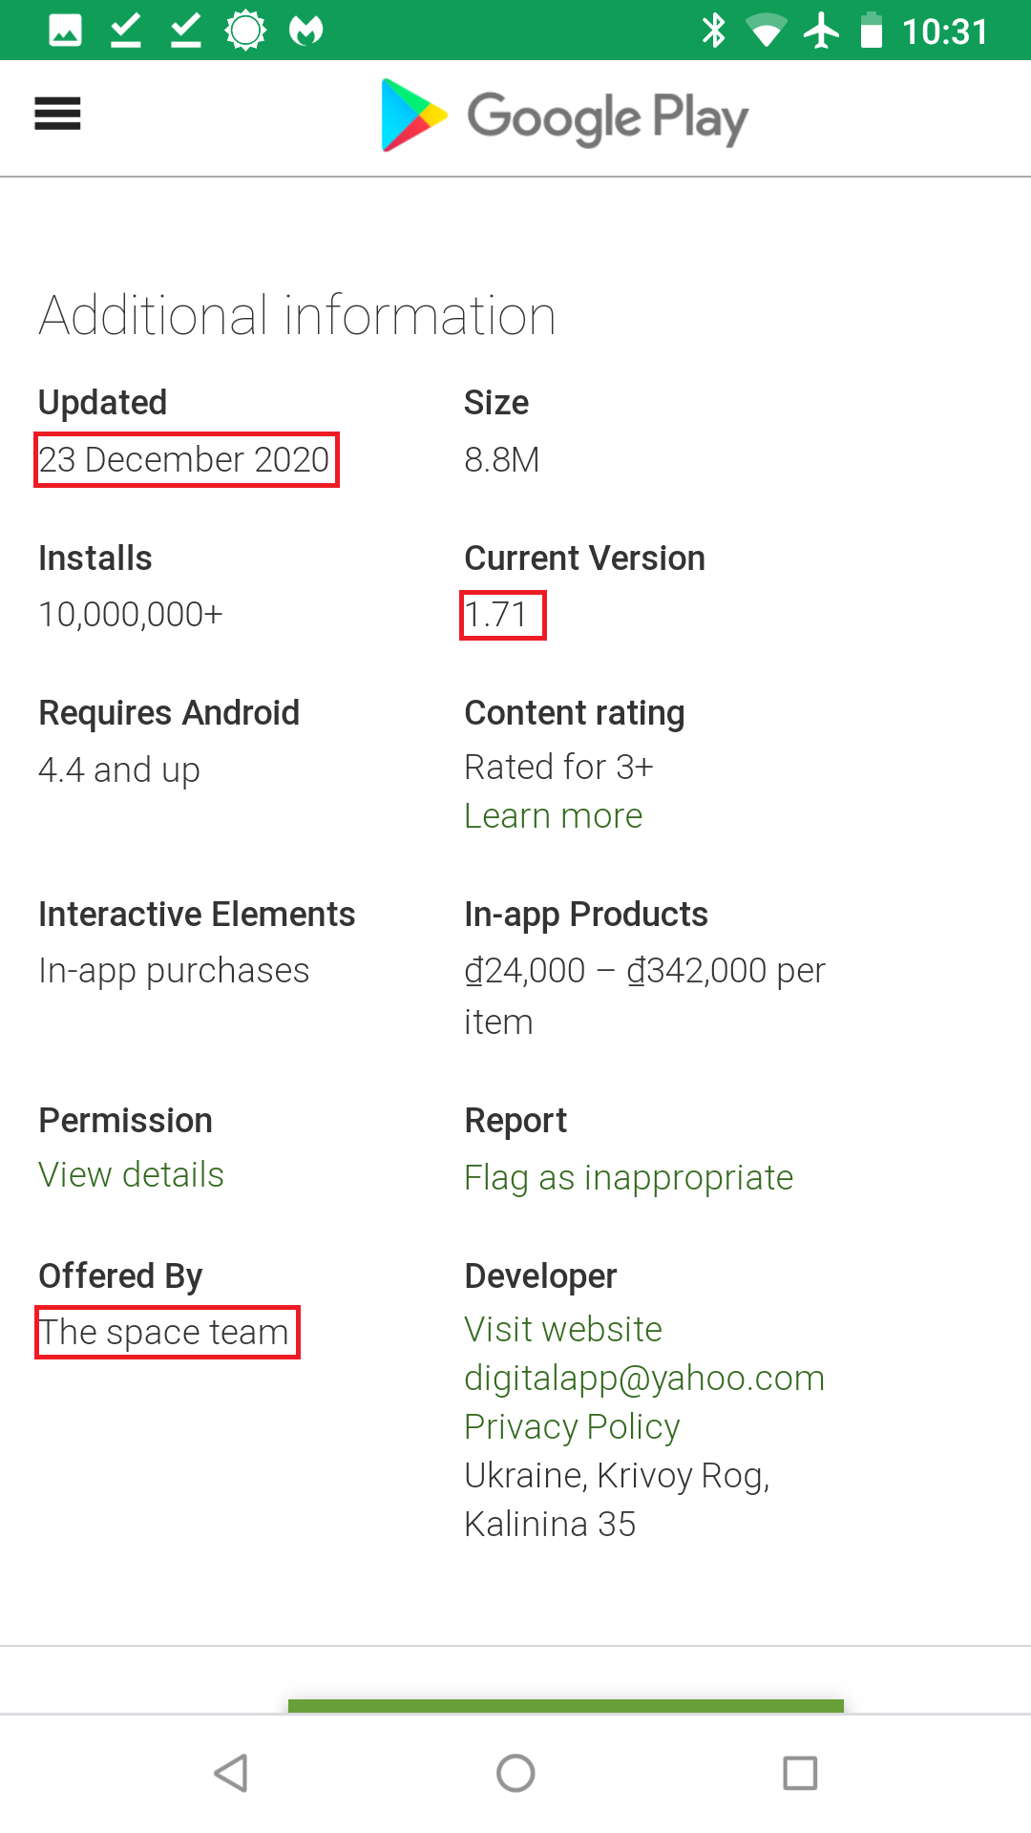Screen dimensions: 1031x1833
Task: Open View details under Permission
Action: [x=131, y=1175]
